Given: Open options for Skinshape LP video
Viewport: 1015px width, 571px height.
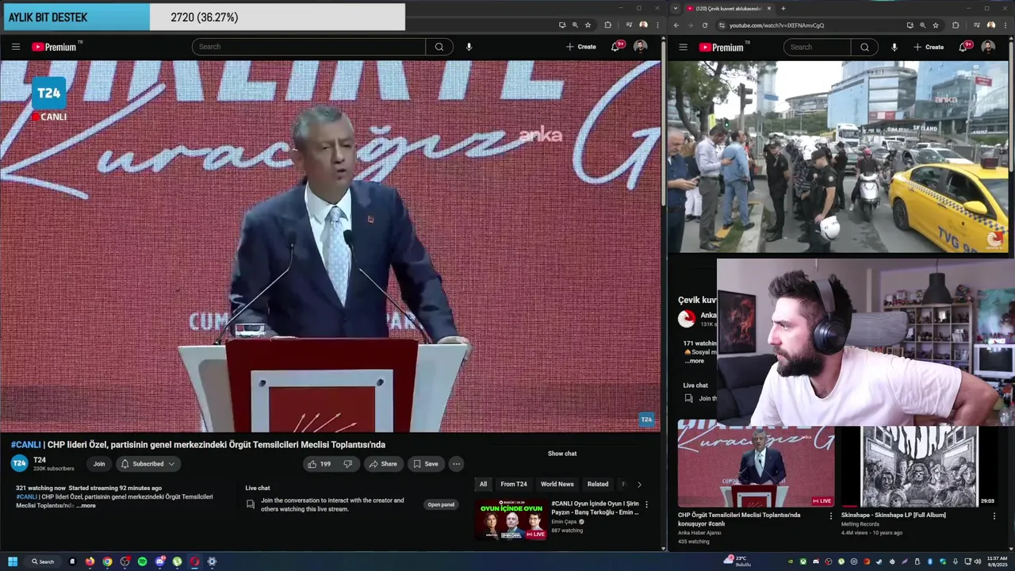Looking at the screenshot, I should (x=994, y=515).
